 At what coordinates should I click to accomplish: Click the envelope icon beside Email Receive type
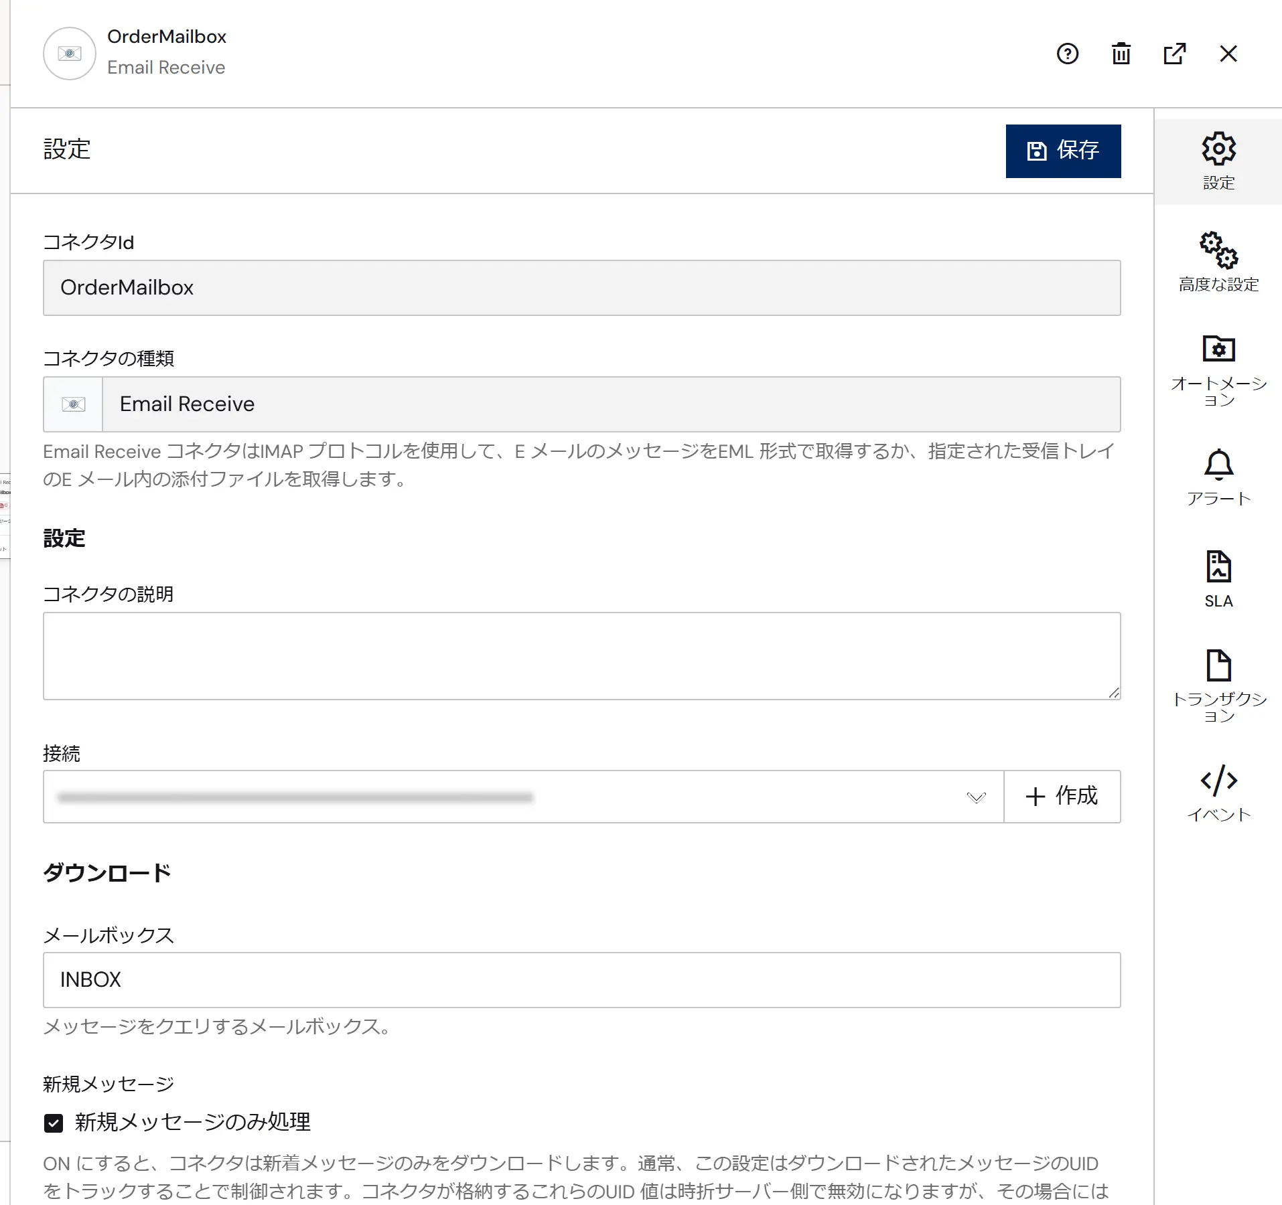click(73, 404)
